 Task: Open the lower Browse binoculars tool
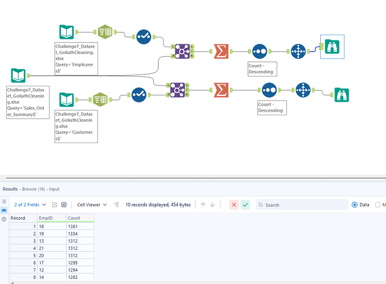(341, 94)
